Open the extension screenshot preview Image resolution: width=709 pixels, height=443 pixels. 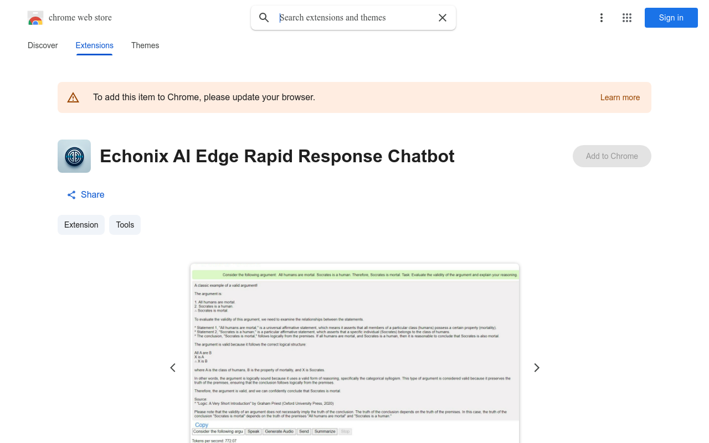click(x=354, y=353)
